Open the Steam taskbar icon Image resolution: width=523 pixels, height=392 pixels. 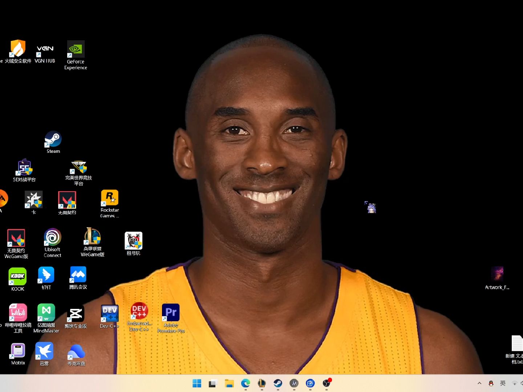point(278,383)
